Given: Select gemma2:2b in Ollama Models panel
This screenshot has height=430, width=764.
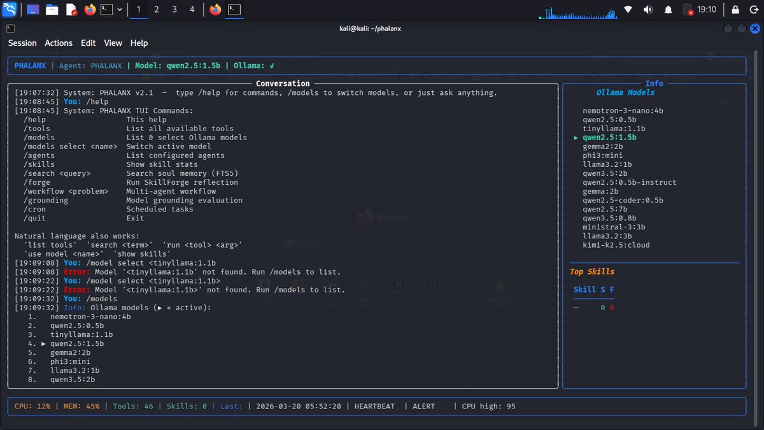Looking at the screenshot, I should tap(603, 147).
